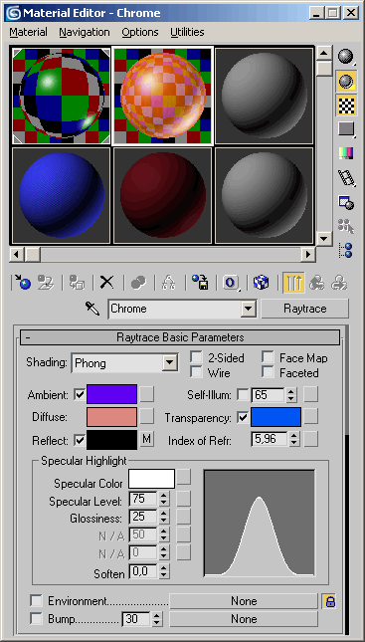Click the pink Diffuse color swatch
365x642 pixels.
point(111,417)
